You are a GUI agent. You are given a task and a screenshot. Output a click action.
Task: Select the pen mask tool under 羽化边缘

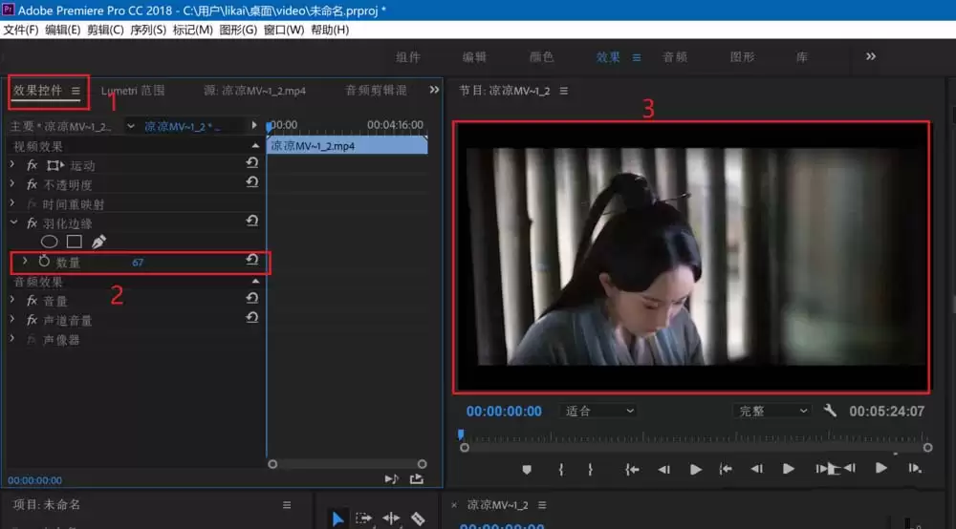point(98,242)
